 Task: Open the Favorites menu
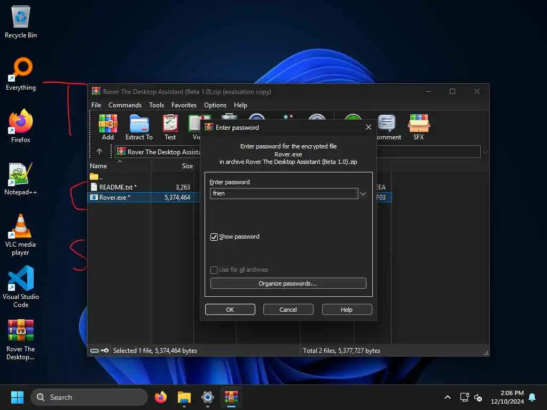[184, 105]
